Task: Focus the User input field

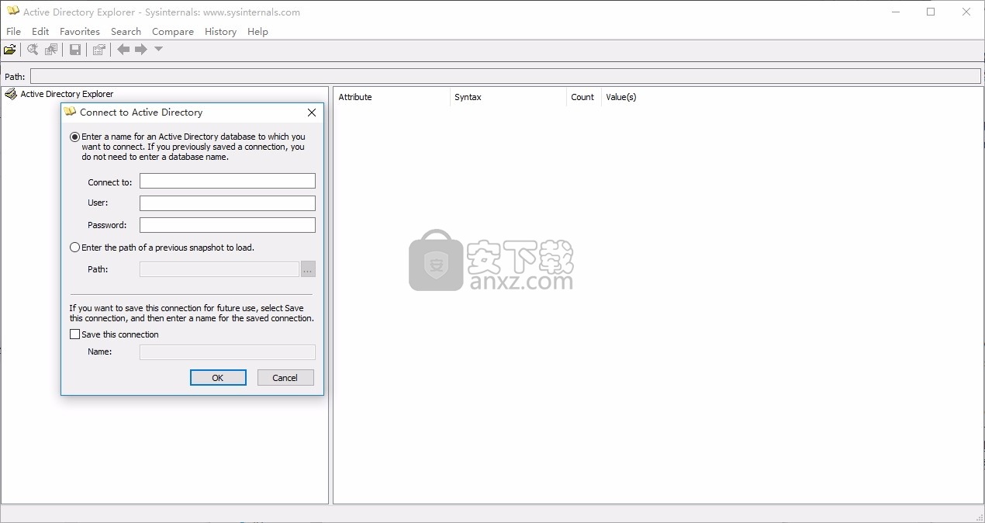Action: (x=227, y=203)
